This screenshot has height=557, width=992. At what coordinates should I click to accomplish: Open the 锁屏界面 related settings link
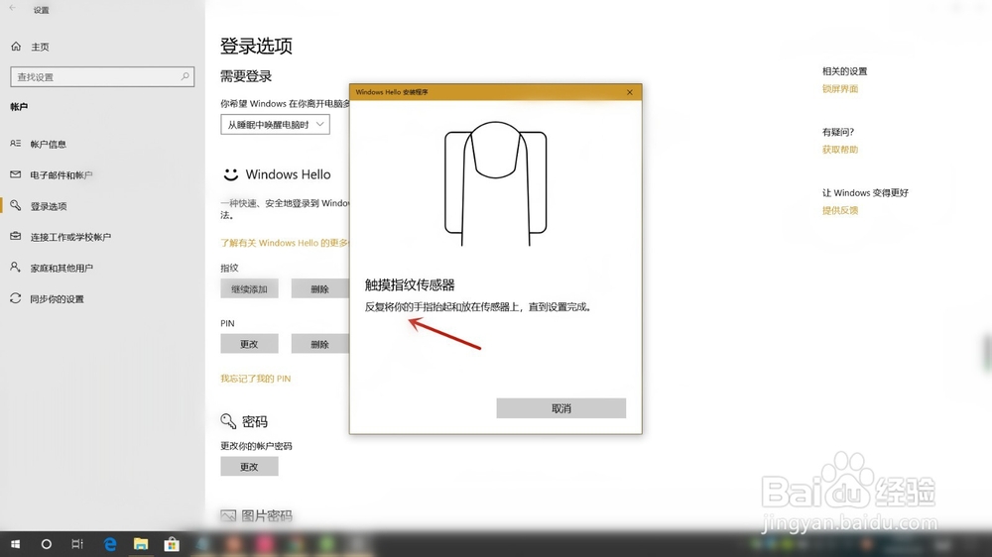point(840,89)
